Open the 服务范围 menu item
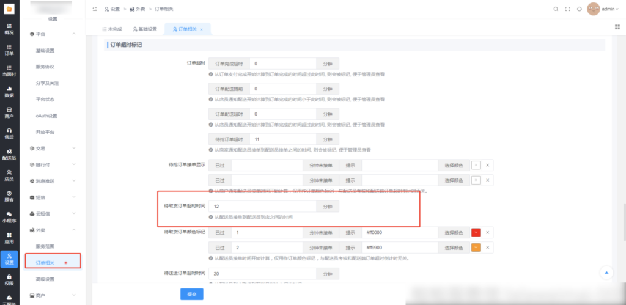Screen dimensions: 626x305 45,247
